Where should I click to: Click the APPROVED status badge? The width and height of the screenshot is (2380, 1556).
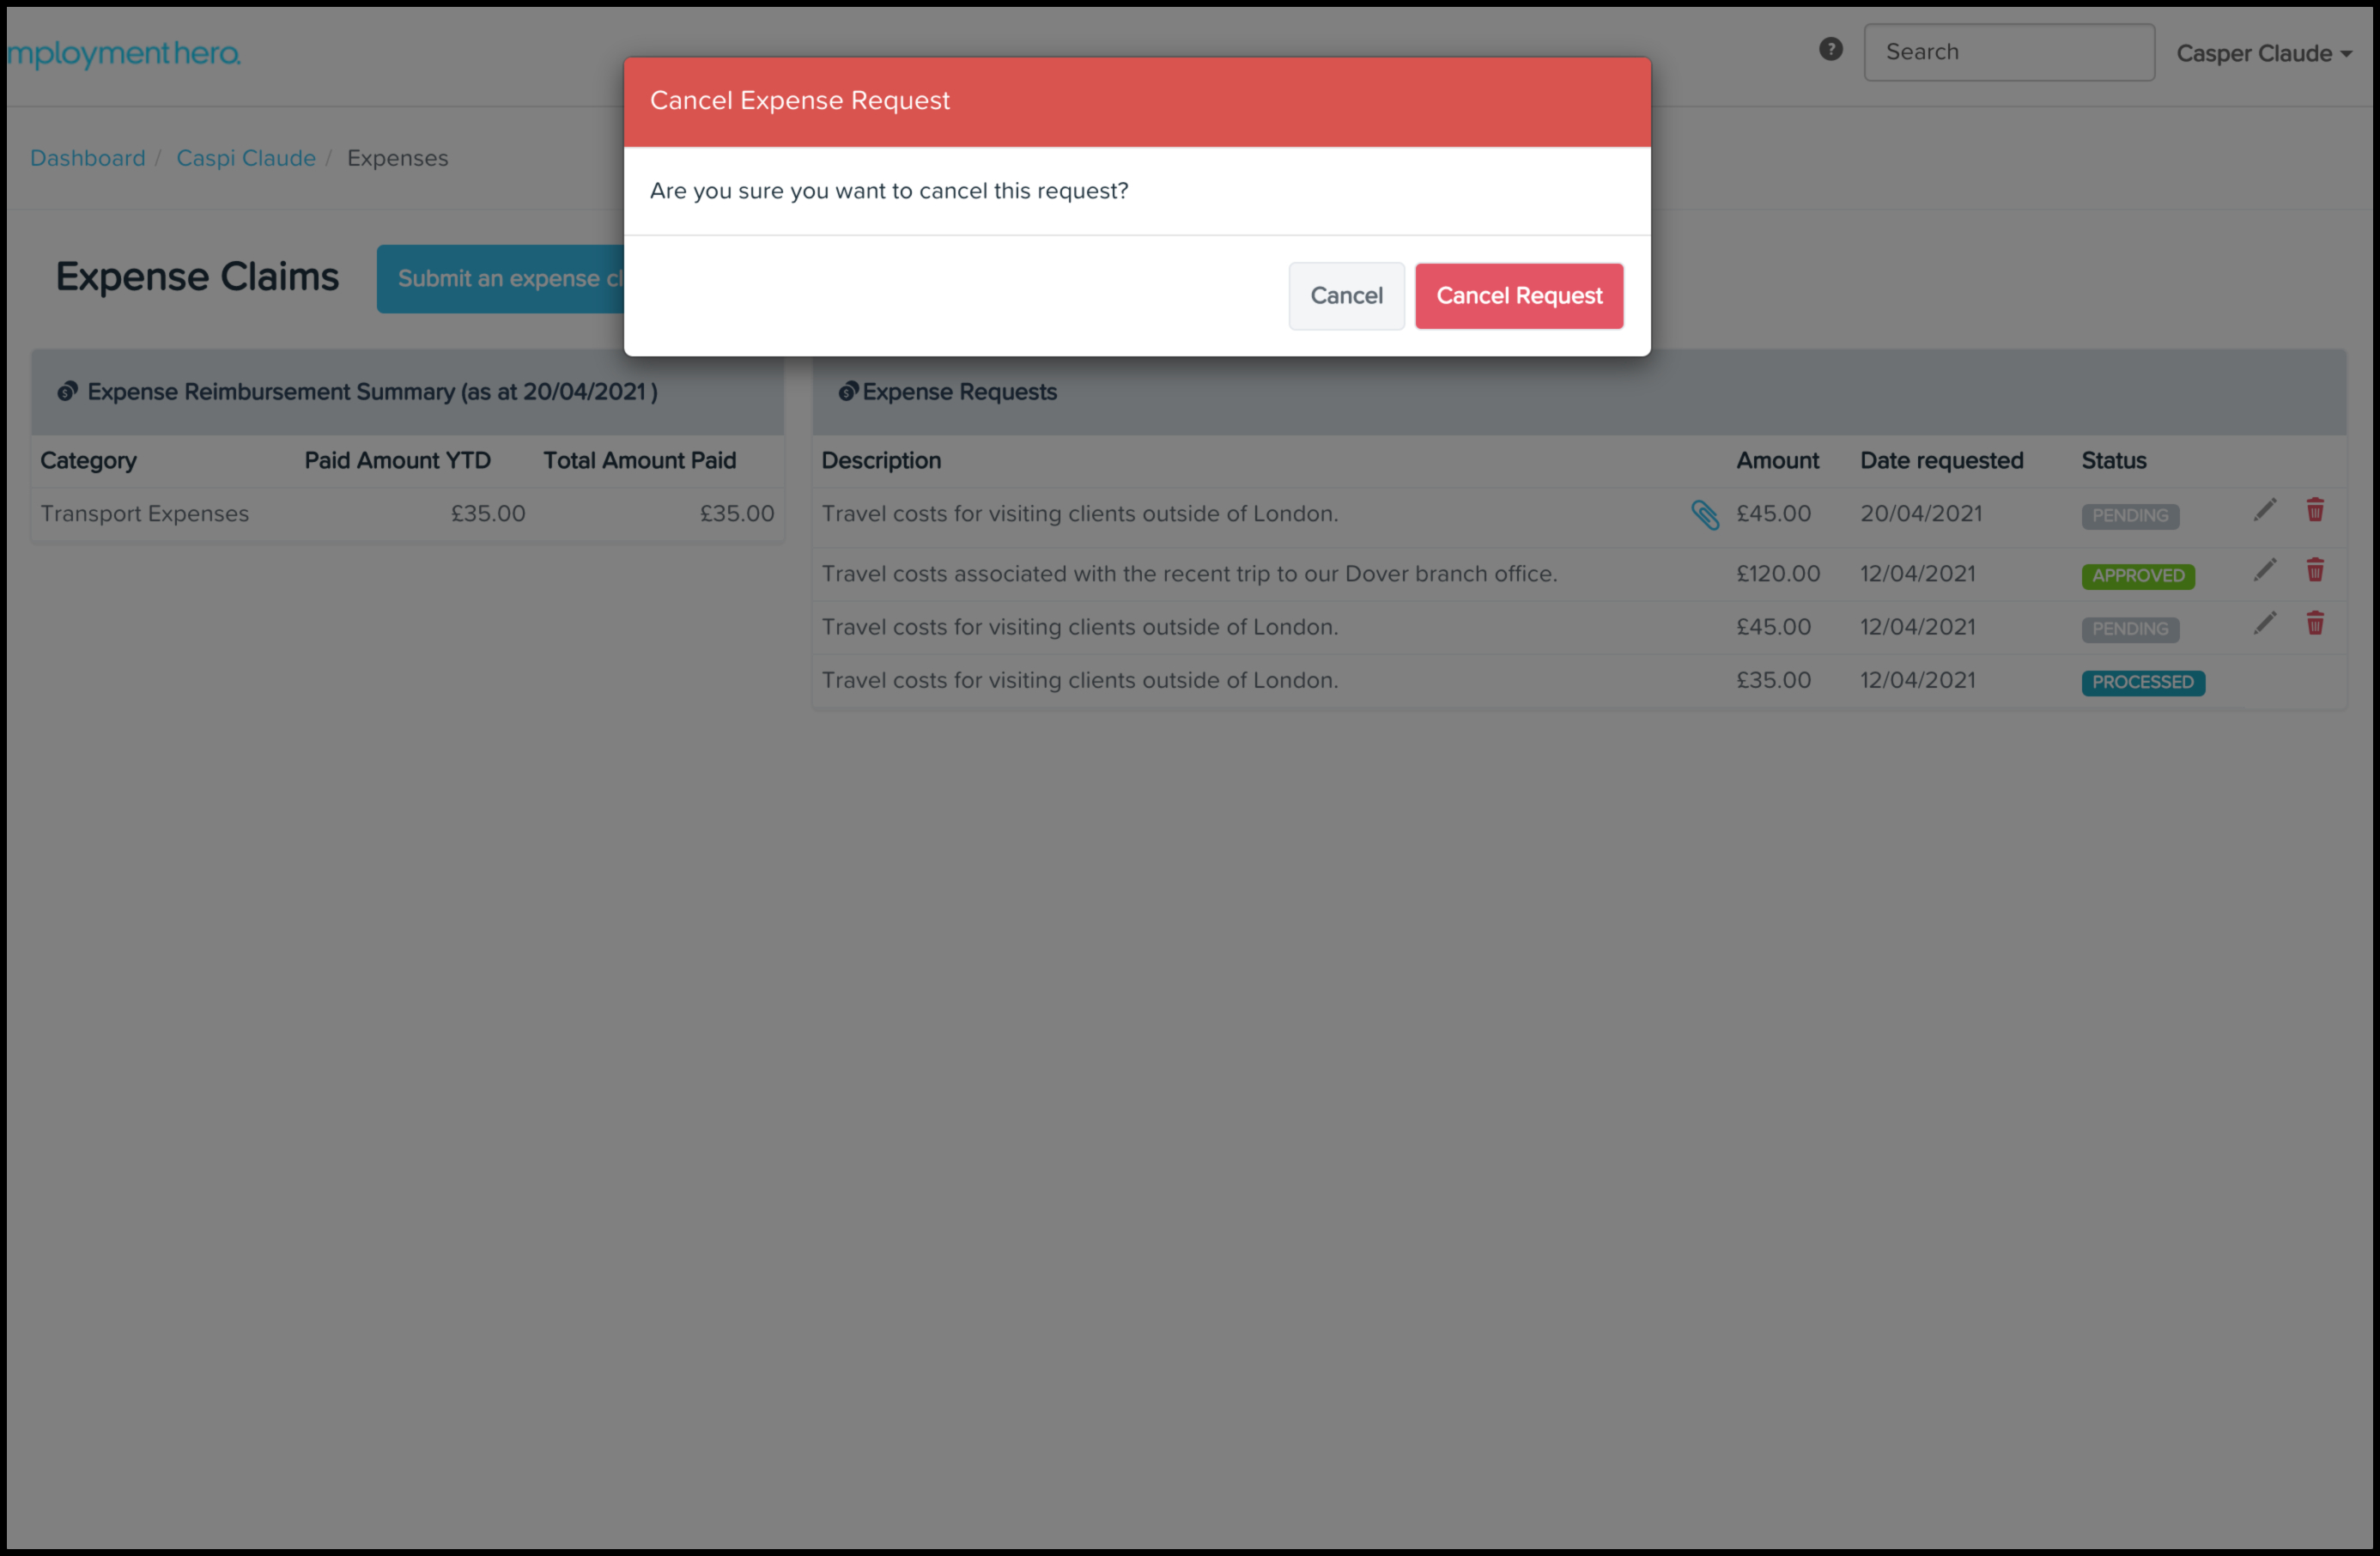click(2137, 576)
